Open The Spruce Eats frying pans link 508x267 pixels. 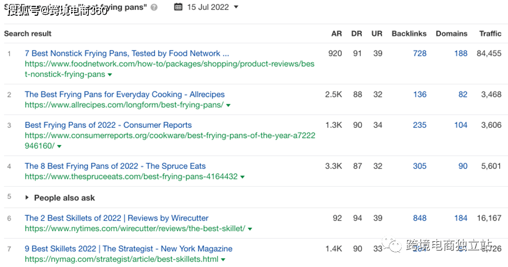pyautogui.click(x=115, y=166)
